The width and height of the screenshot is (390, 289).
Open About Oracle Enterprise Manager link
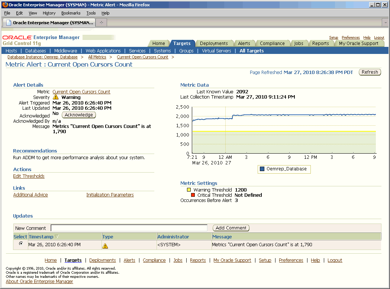point(39,282)
